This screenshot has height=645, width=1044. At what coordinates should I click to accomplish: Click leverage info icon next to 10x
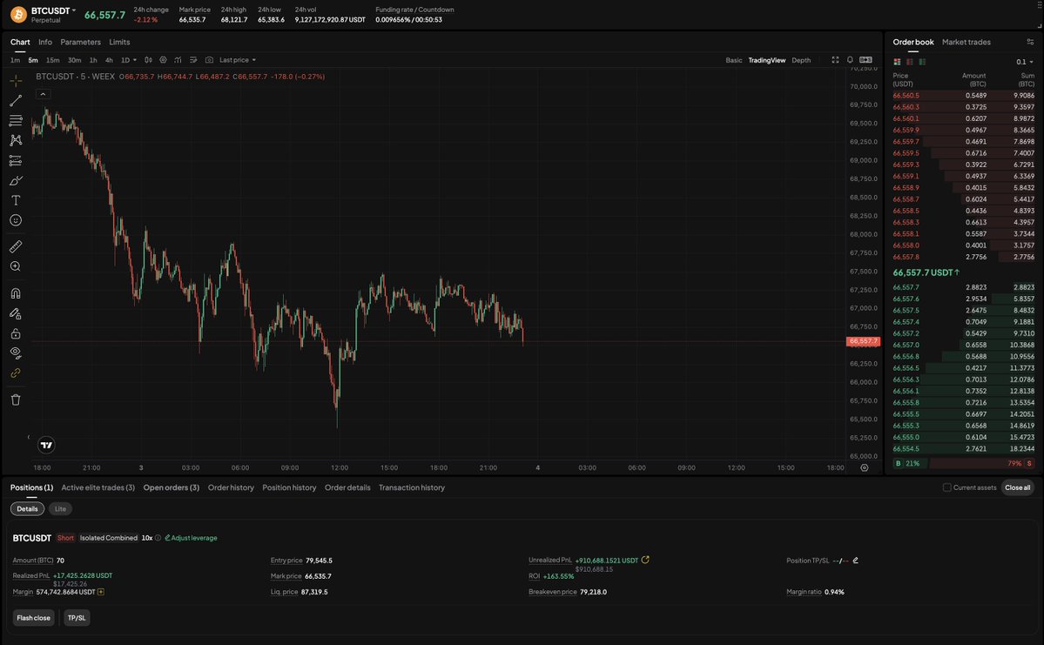click(x=158, y=538)
